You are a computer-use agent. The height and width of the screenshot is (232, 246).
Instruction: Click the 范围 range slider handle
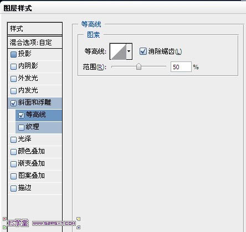139,66
